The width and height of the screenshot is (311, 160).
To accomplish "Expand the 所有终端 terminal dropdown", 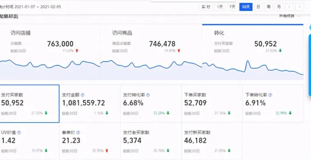I will (x=290, y=16).
